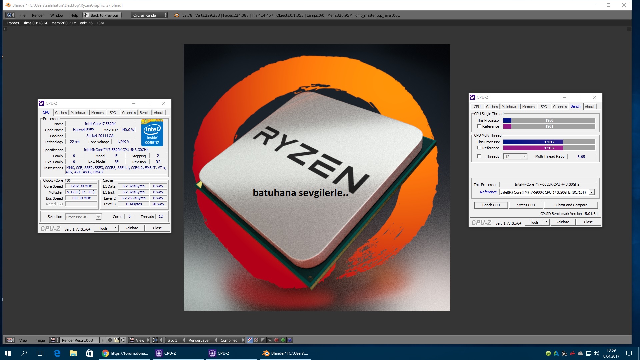Unlink image with the X icon
The image size is (640, 360).
coord(123,340)
